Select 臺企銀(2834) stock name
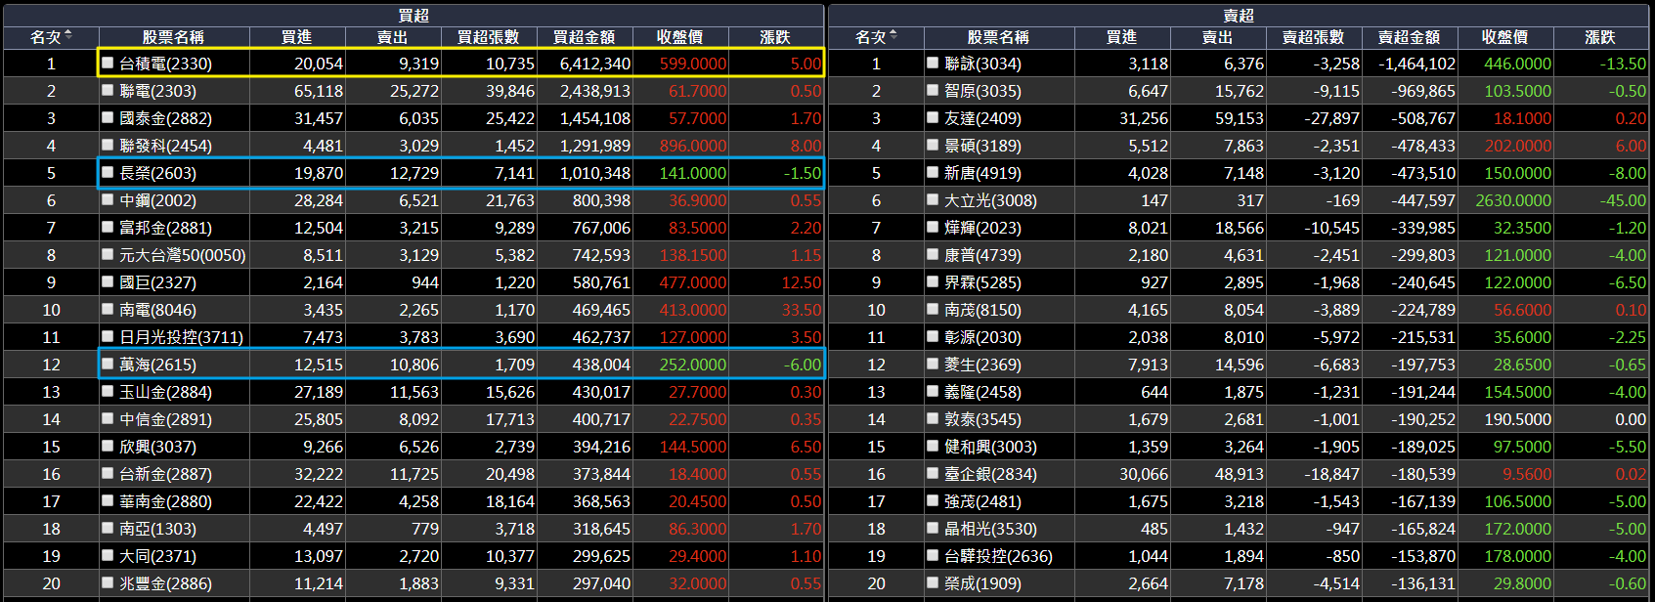1655x602 pixels. (990, 474)
